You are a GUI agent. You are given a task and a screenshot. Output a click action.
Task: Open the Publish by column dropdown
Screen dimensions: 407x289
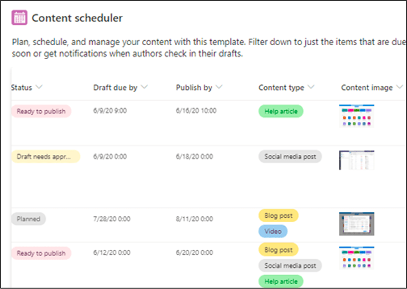pos(219,87)
